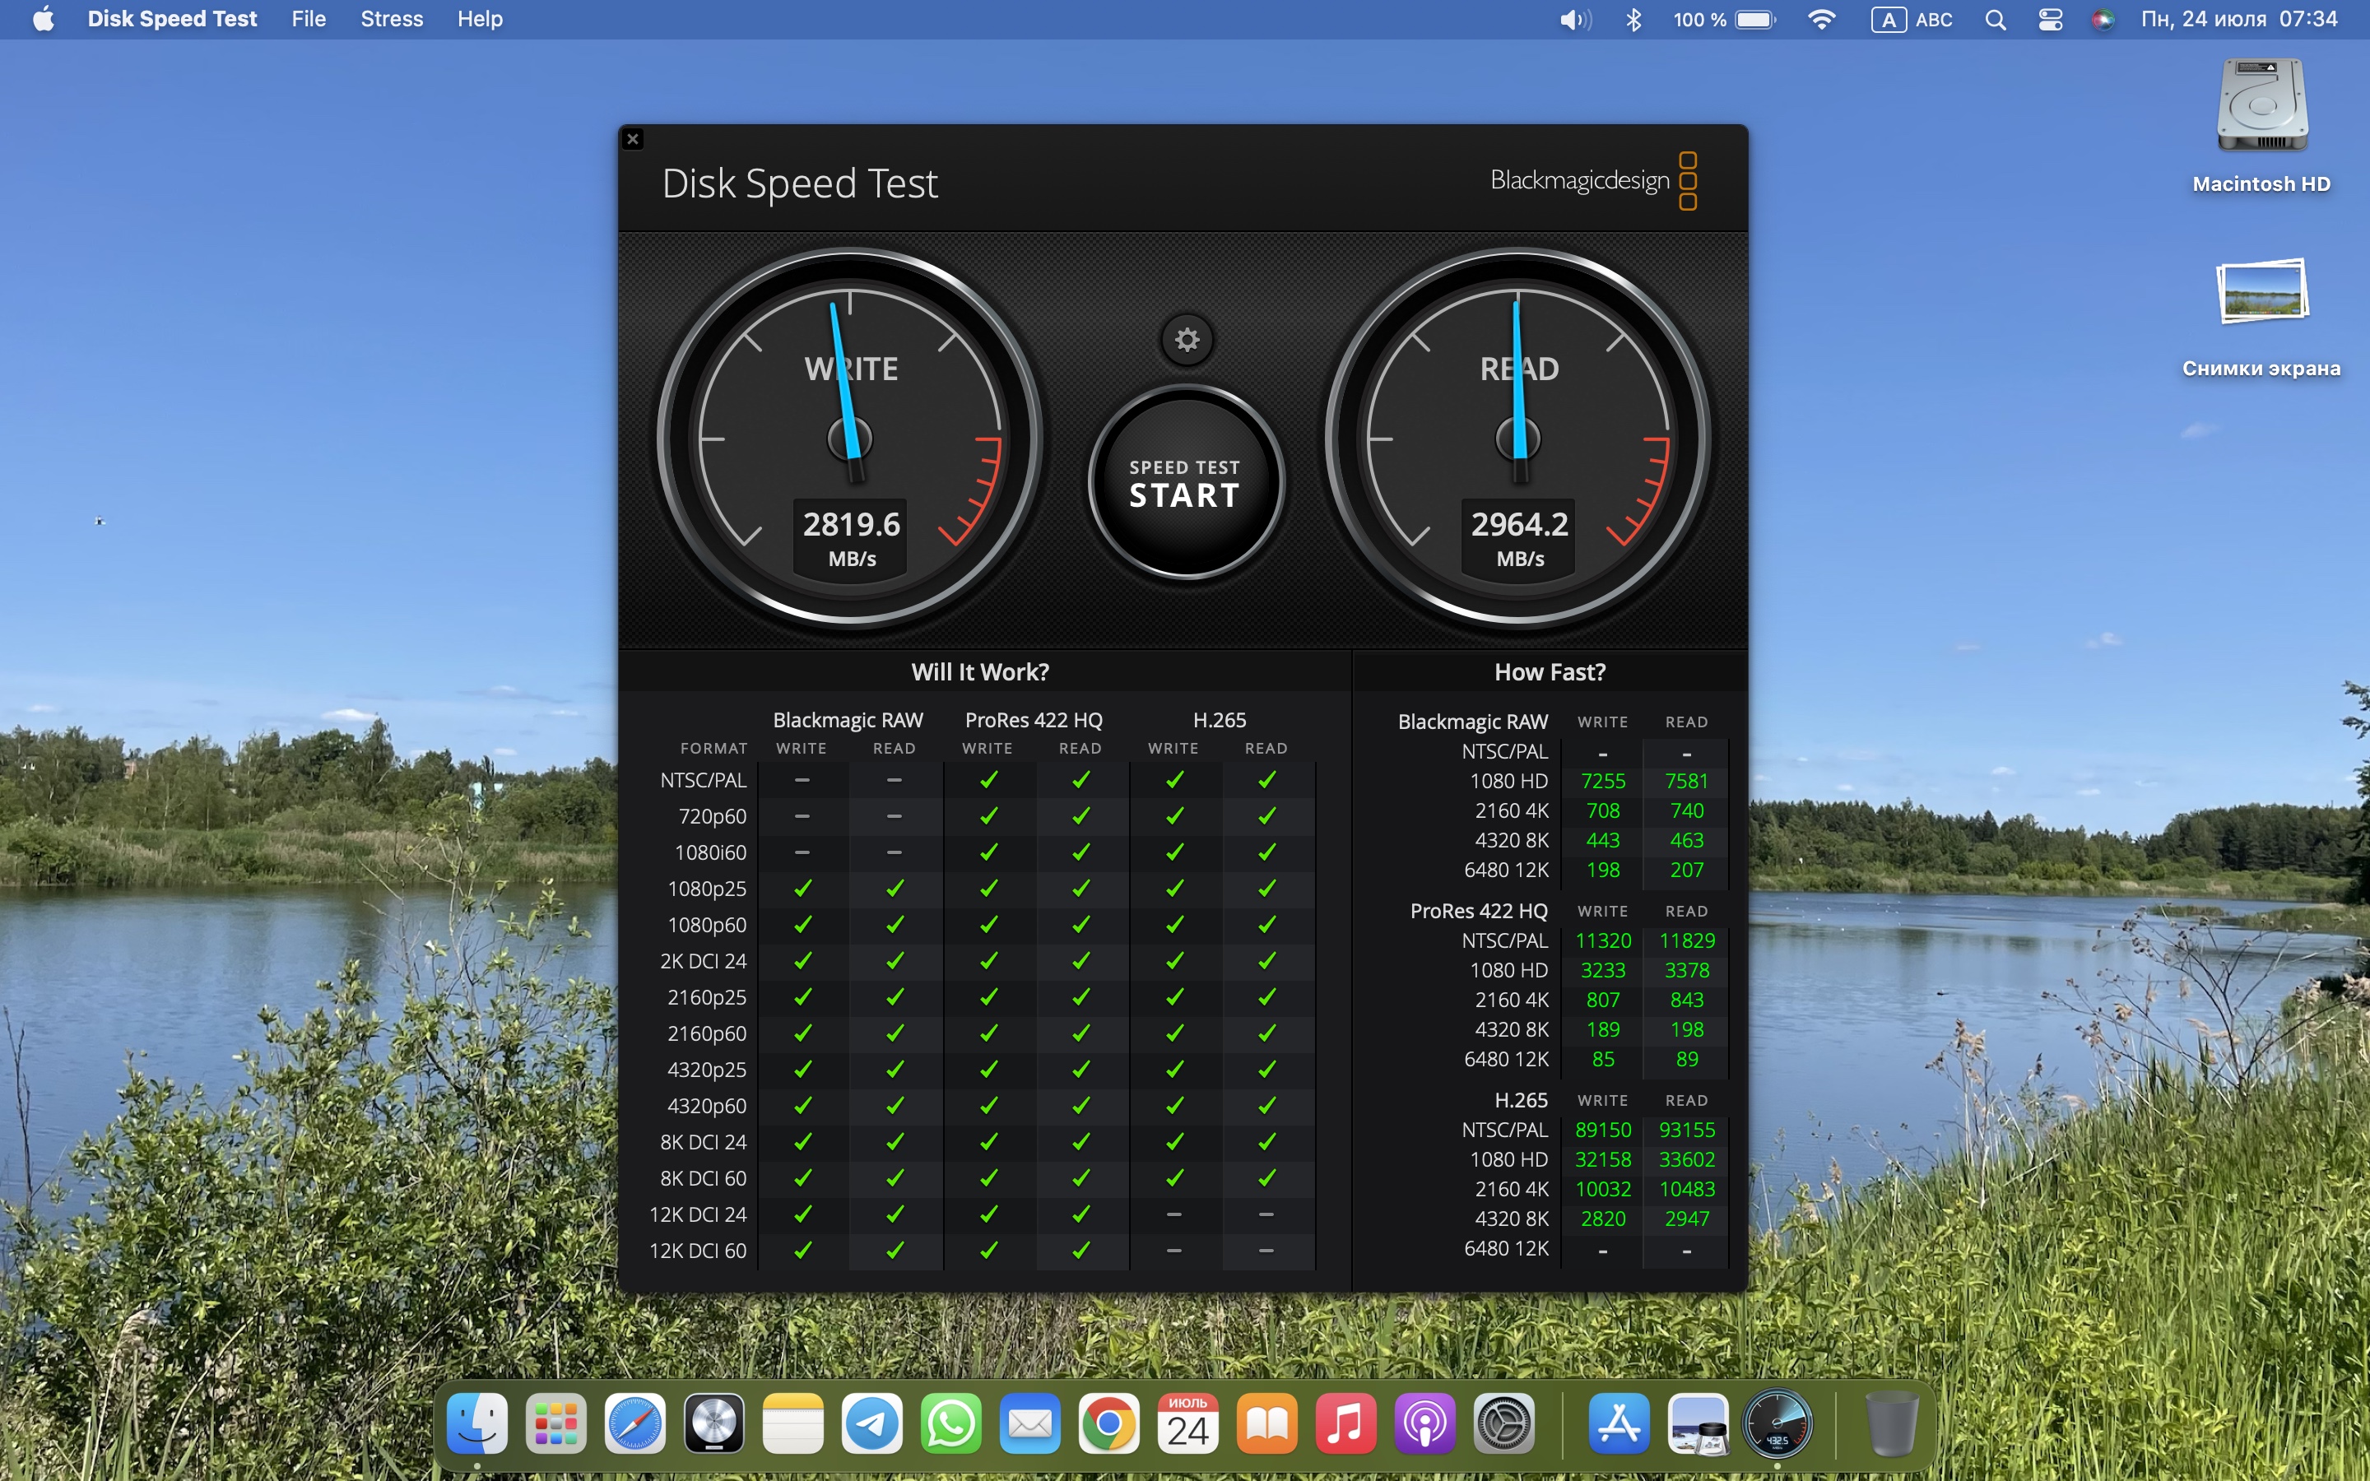Click the WRITE speed value 2819.6
Image resolution: width=2370 pixels, height=1481 pixels.
click(x=851, y=525)
